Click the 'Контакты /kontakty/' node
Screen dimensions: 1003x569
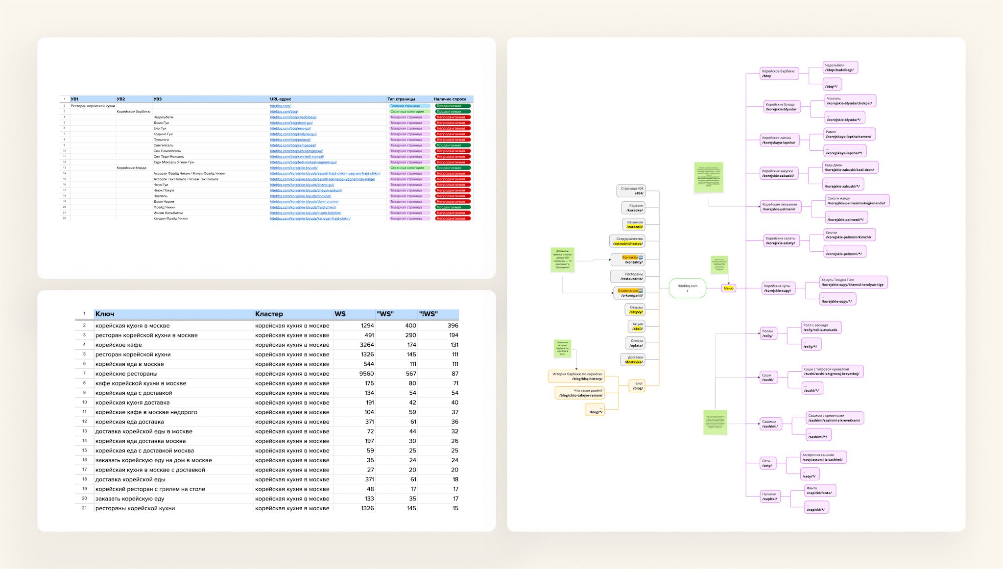(628, 260)
